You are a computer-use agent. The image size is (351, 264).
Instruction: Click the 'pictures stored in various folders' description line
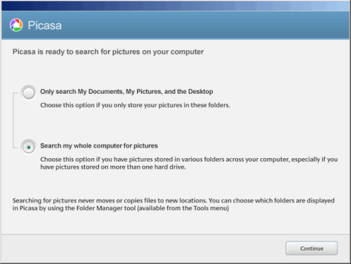[189, 159]
